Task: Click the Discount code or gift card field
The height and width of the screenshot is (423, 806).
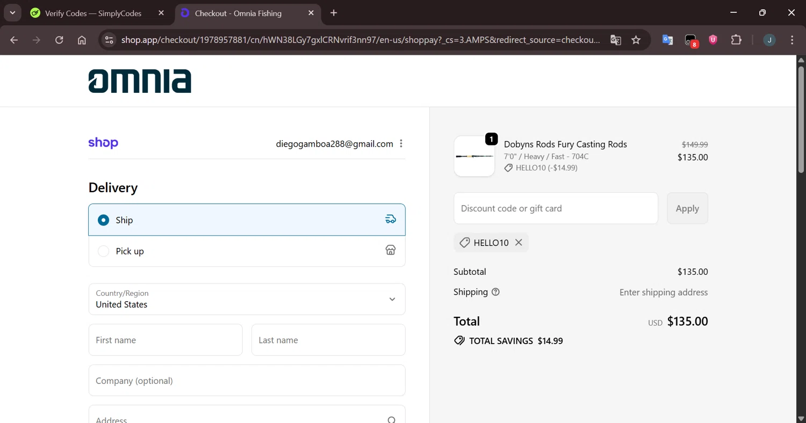Action: (x=556, y=208)
